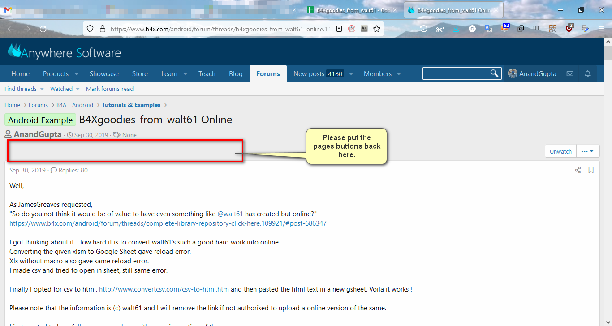Bookmark the first post
Image resolution: width=612 pixels, height=326 pixels.
(x=591, y=170)
